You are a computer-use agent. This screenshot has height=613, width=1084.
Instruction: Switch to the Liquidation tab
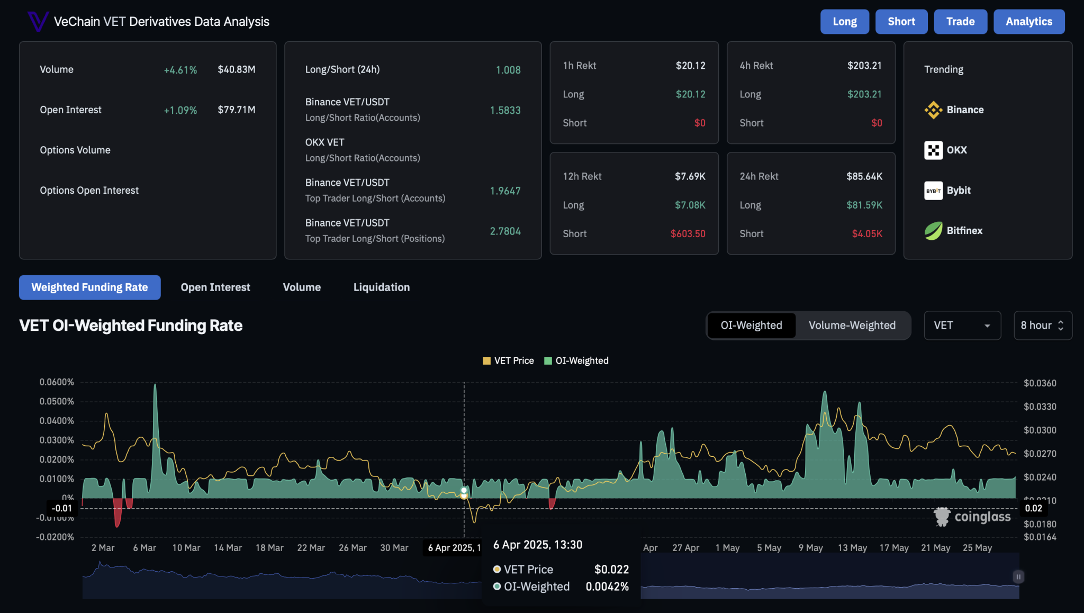[381, 287]
